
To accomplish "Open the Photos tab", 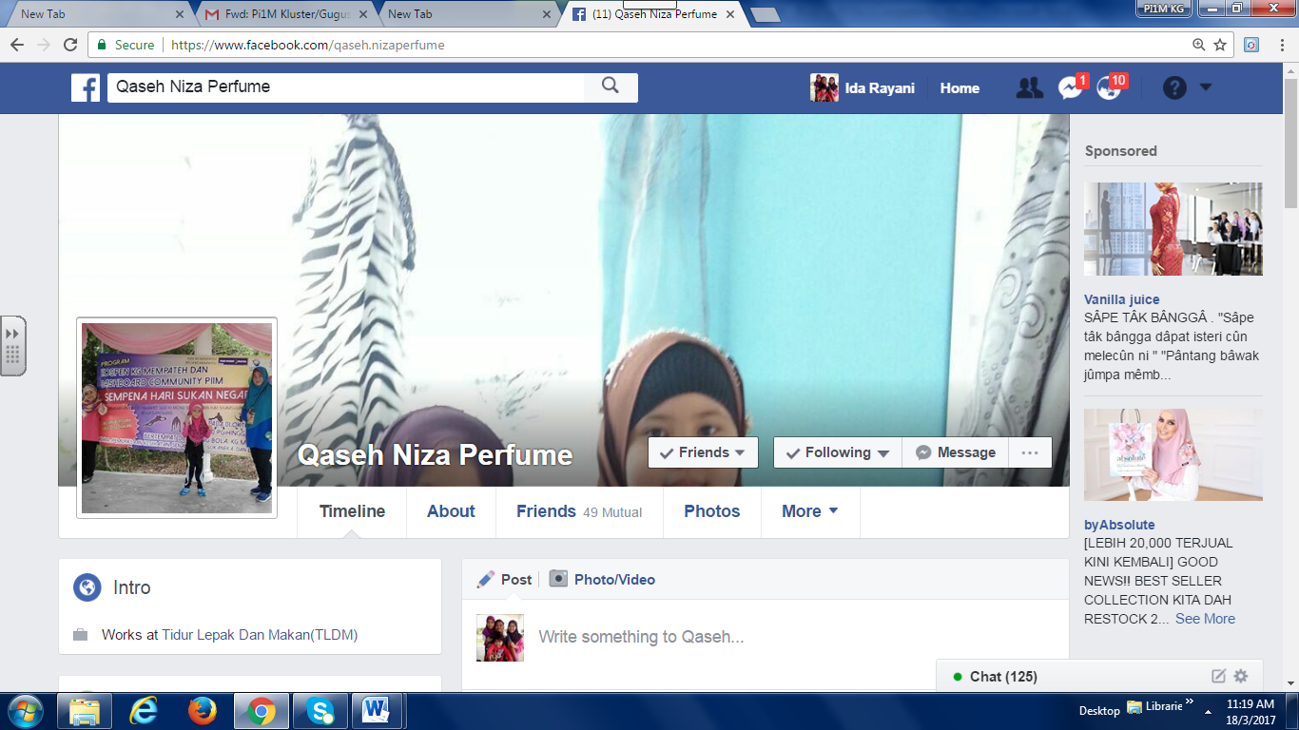I will [711, 511].
